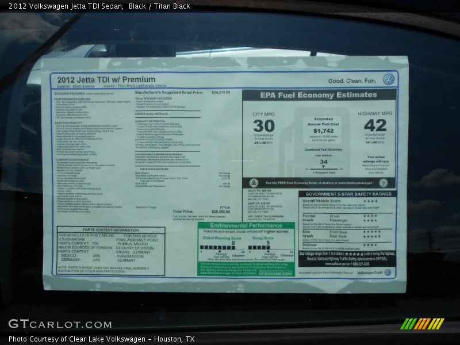Click the Smog score bar showing 5
The width and height of the screenshot is (460, 345).
tap(259, 247)
